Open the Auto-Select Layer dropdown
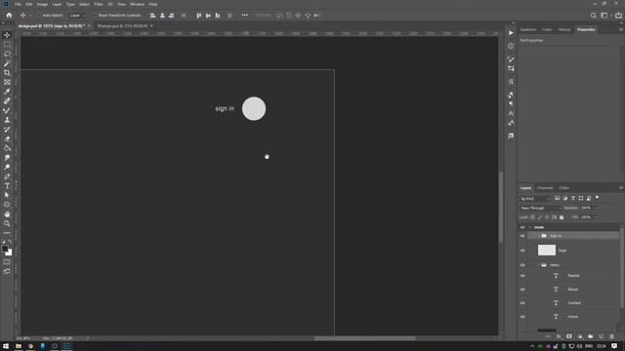This screenshot has width=625, height=351. tap(77, 16)
